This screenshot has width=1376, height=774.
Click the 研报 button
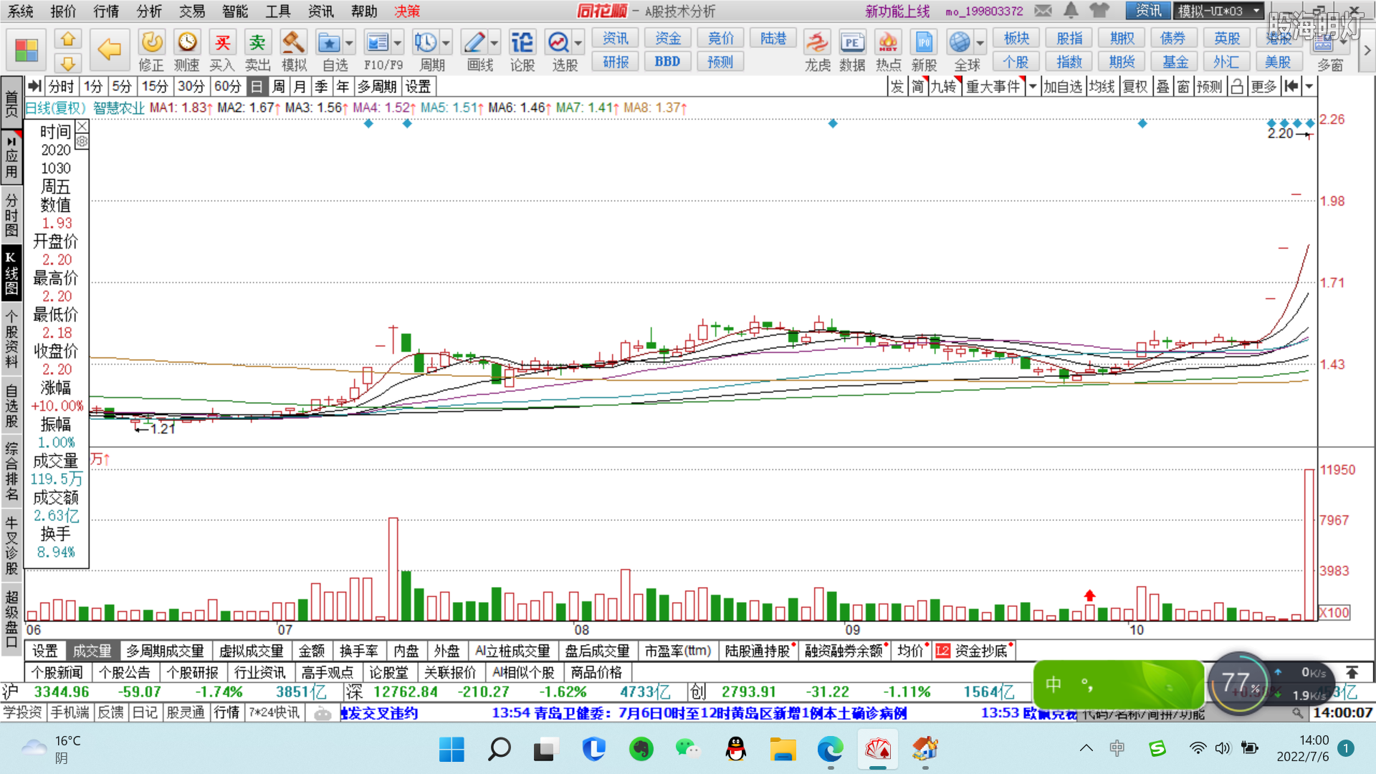pos(616,62)
